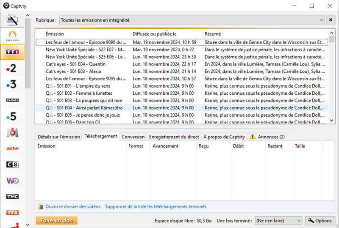Open the Annonces (2) tab

coord(267,137)
